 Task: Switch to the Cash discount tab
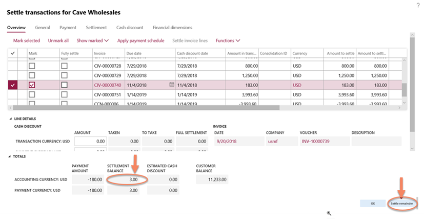tap(130, 28)
